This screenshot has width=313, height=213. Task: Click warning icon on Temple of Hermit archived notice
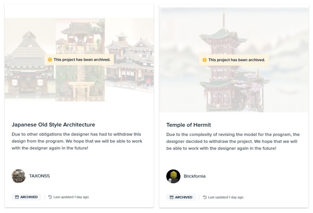(205, 60)
